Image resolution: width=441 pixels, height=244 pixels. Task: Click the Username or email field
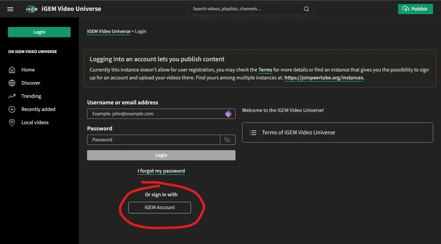tap(155, 114)
